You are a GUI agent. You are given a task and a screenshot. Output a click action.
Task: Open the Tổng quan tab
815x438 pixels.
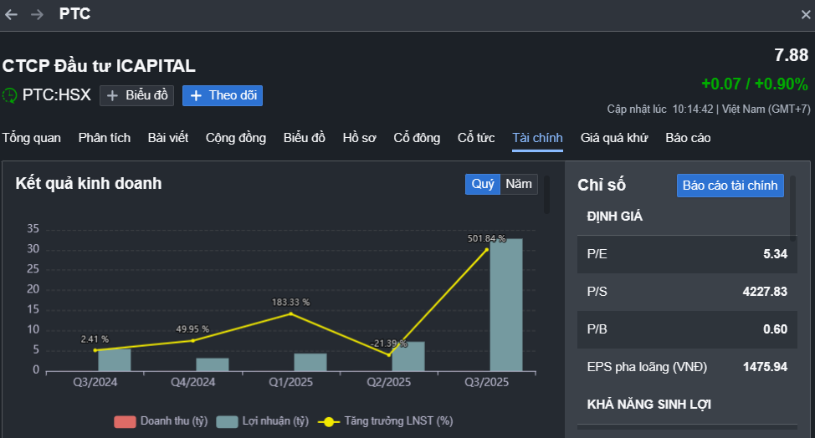pyautogui.click(x=32, y=138)
